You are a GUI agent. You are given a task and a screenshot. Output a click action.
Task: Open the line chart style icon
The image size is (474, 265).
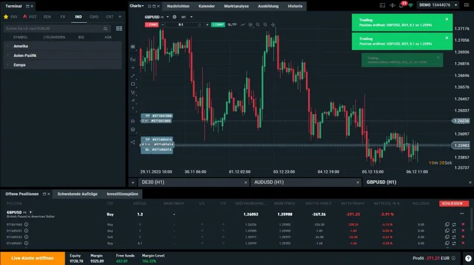point(243,25)
